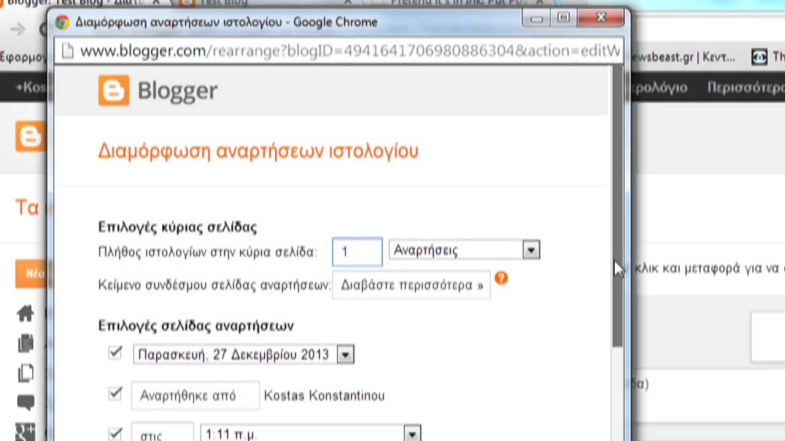Open Google+ icon in background Blogger sidebar
Screen dimensions: 785x441
pos(25,432)
